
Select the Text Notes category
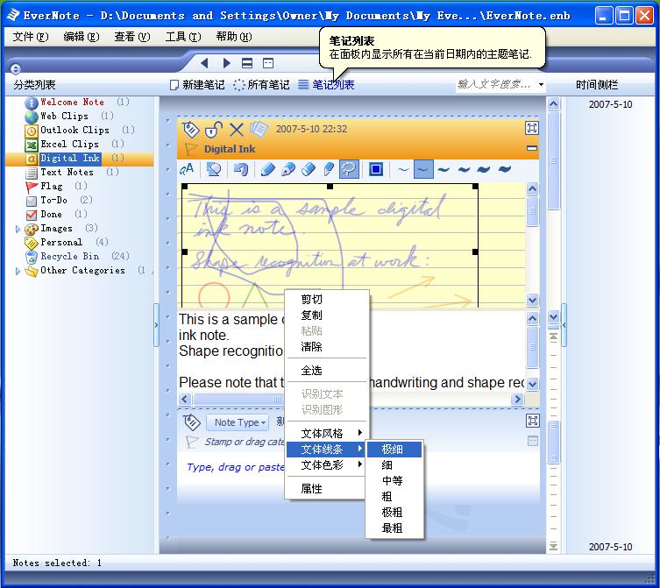tap(67, 172)
